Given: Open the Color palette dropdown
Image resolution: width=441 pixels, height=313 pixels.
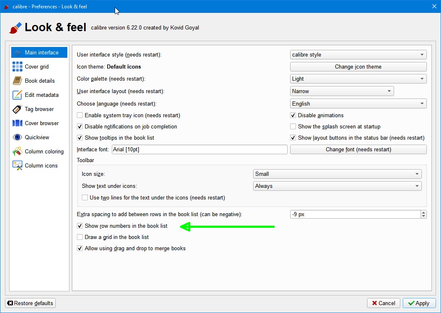Looking at the screenshot, I should coord(358,79).
